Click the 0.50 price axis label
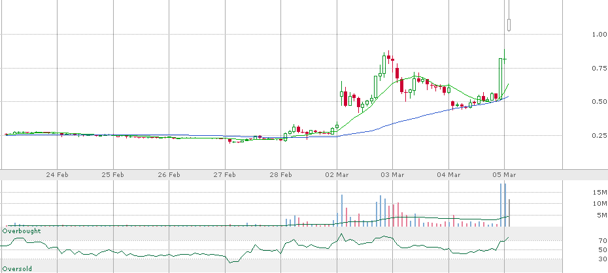608x273 pixels. [x=599, y=101]
